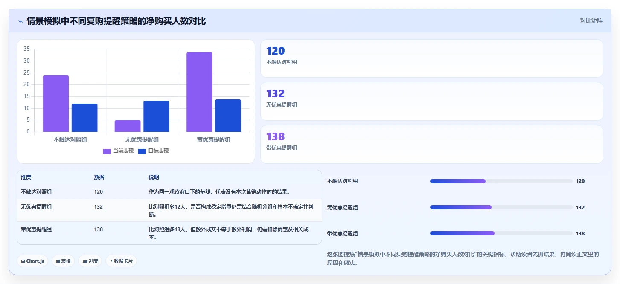
Task: Open the 138 带优惠提醒组 data card
Action: coord(431,144)
